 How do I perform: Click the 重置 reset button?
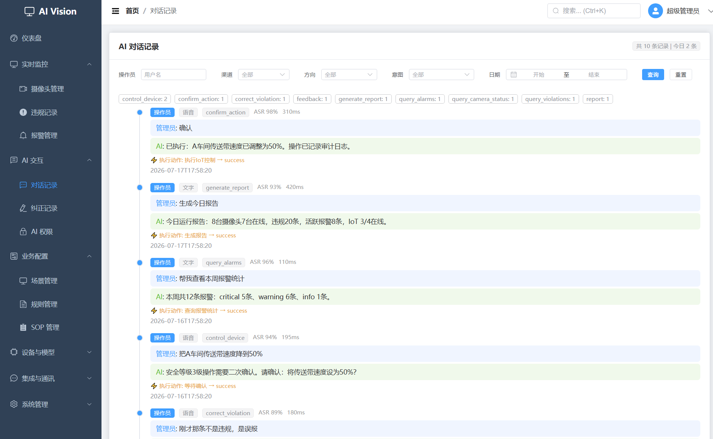(681, 75)
